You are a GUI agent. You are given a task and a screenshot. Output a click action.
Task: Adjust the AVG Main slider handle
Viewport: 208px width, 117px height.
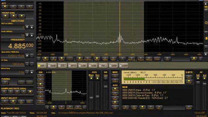(91, 98)
